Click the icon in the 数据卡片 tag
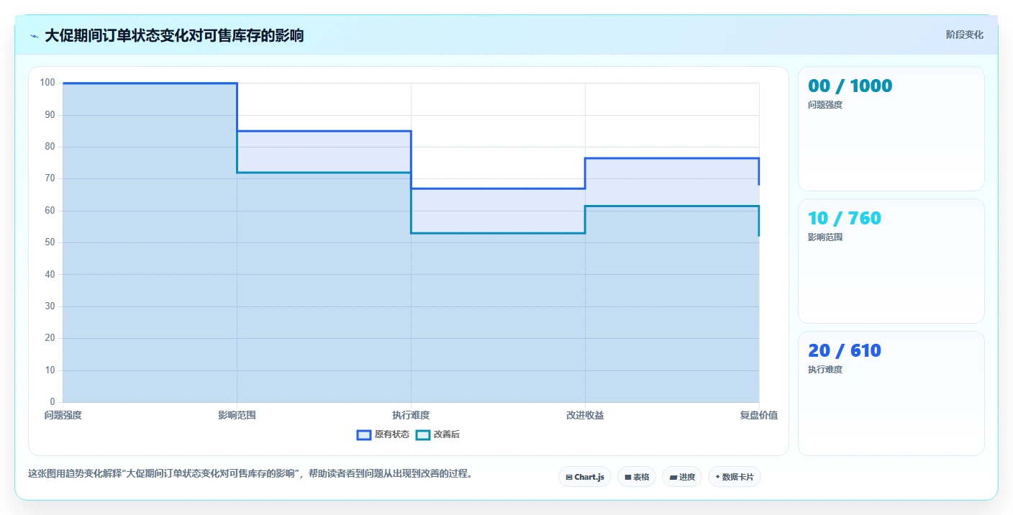Screen dimensions: 1013x515 tap(717, 477)
